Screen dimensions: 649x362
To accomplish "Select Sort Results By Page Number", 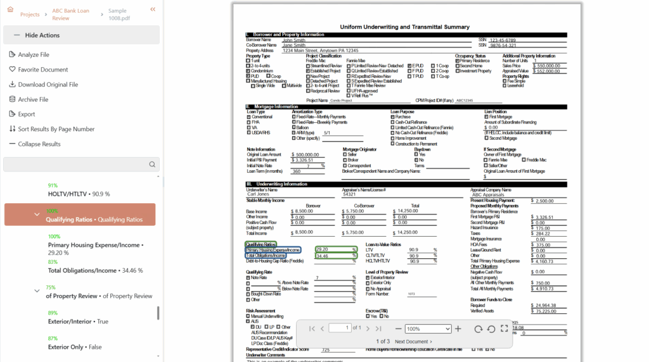I will pos(56,129).
